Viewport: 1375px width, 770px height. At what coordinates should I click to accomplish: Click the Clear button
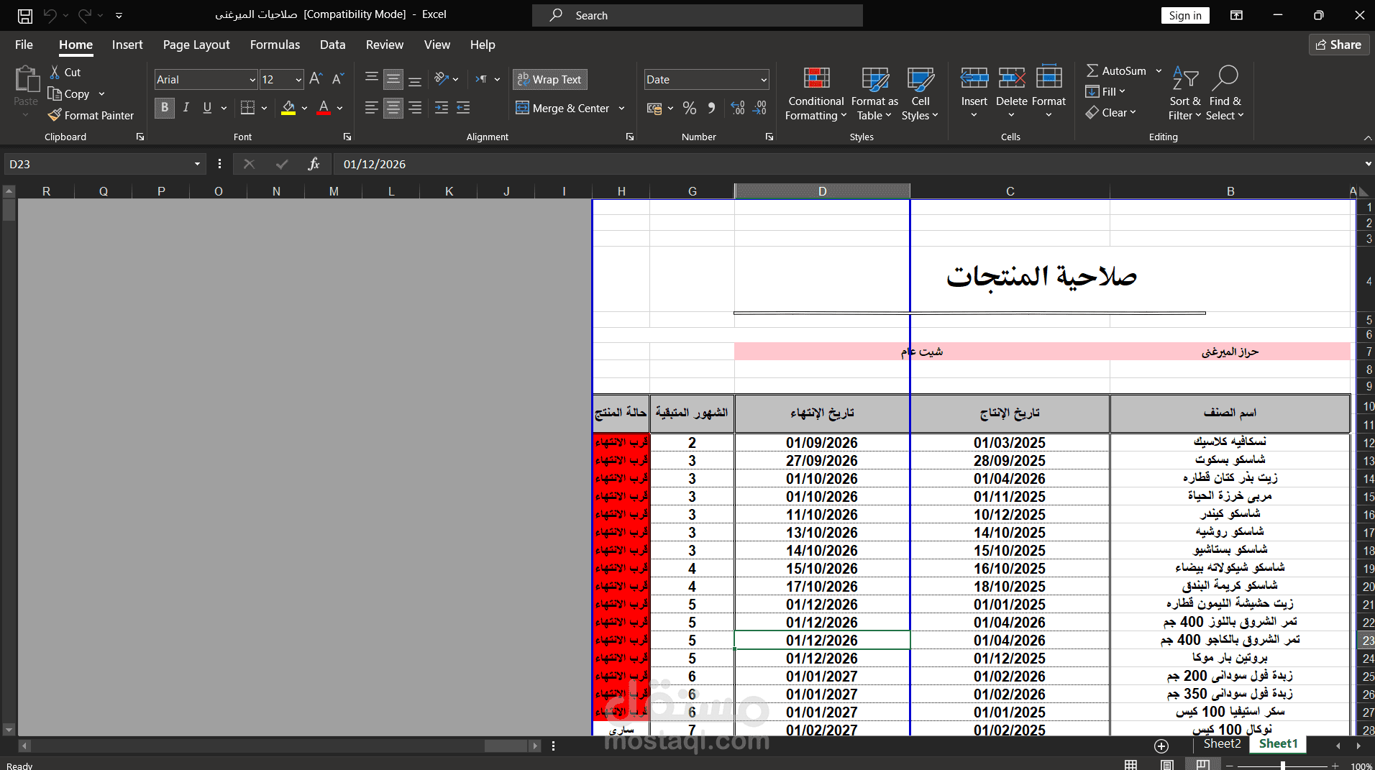pyautogui.click(x=1111, y=112)
